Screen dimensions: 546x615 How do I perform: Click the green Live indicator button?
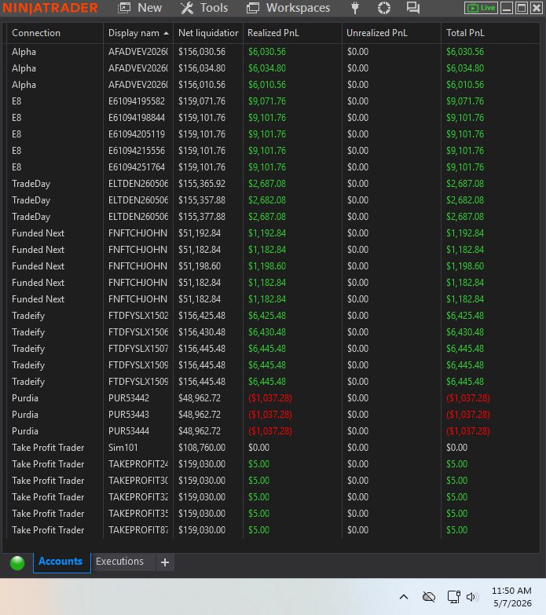pyautogui.click(x=481, y=8)
